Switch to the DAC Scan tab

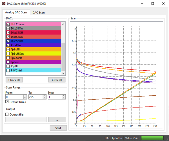coord(39,12)
